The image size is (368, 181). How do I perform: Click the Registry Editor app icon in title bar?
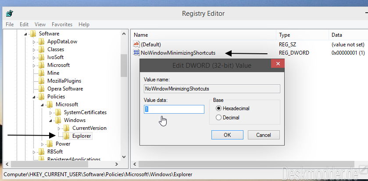point(9,13)
